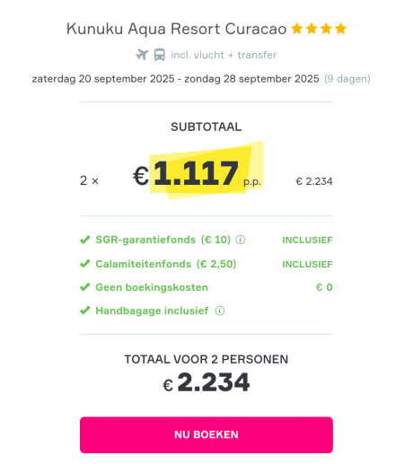
Task: Click the checkmark beside Geen boekingskosten
Action: click(85, 287)
